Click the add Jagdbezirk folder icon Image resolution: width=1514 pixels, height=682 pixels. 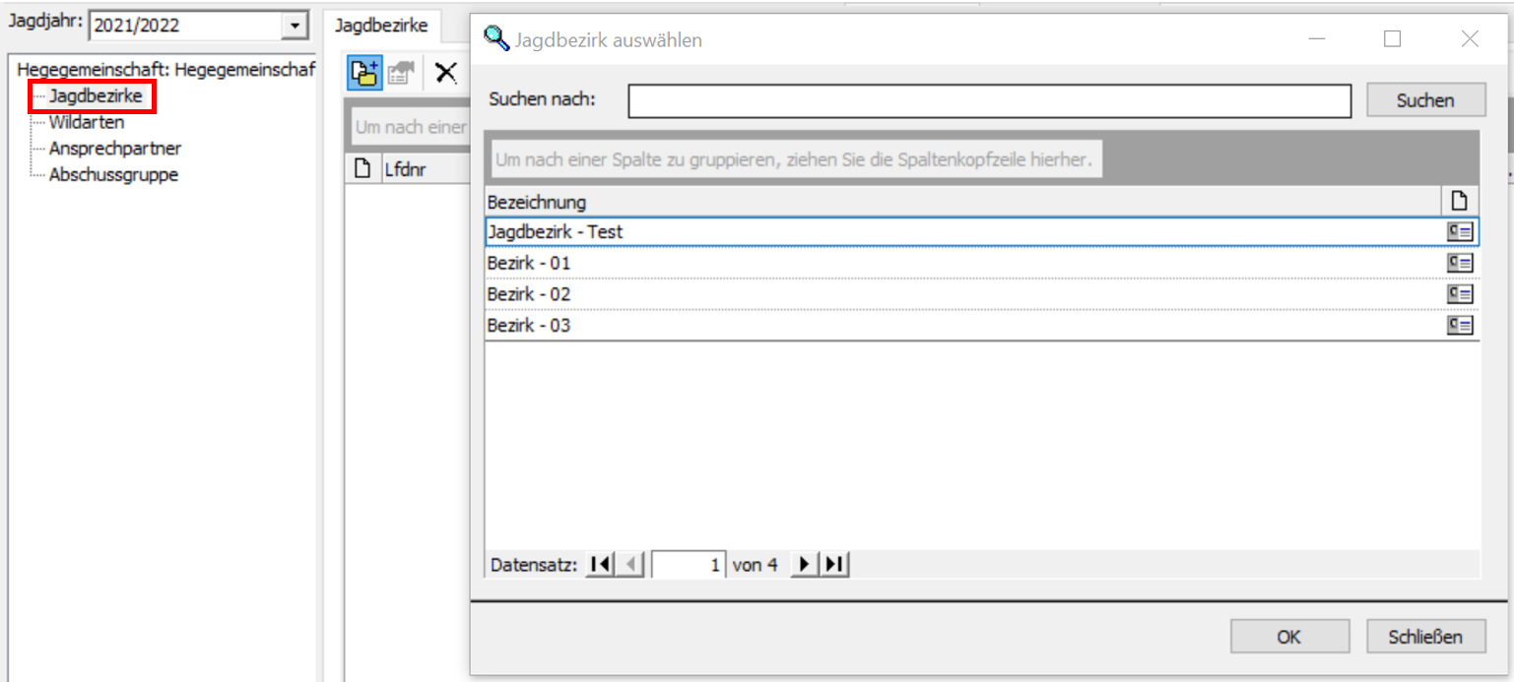point(365,73)
